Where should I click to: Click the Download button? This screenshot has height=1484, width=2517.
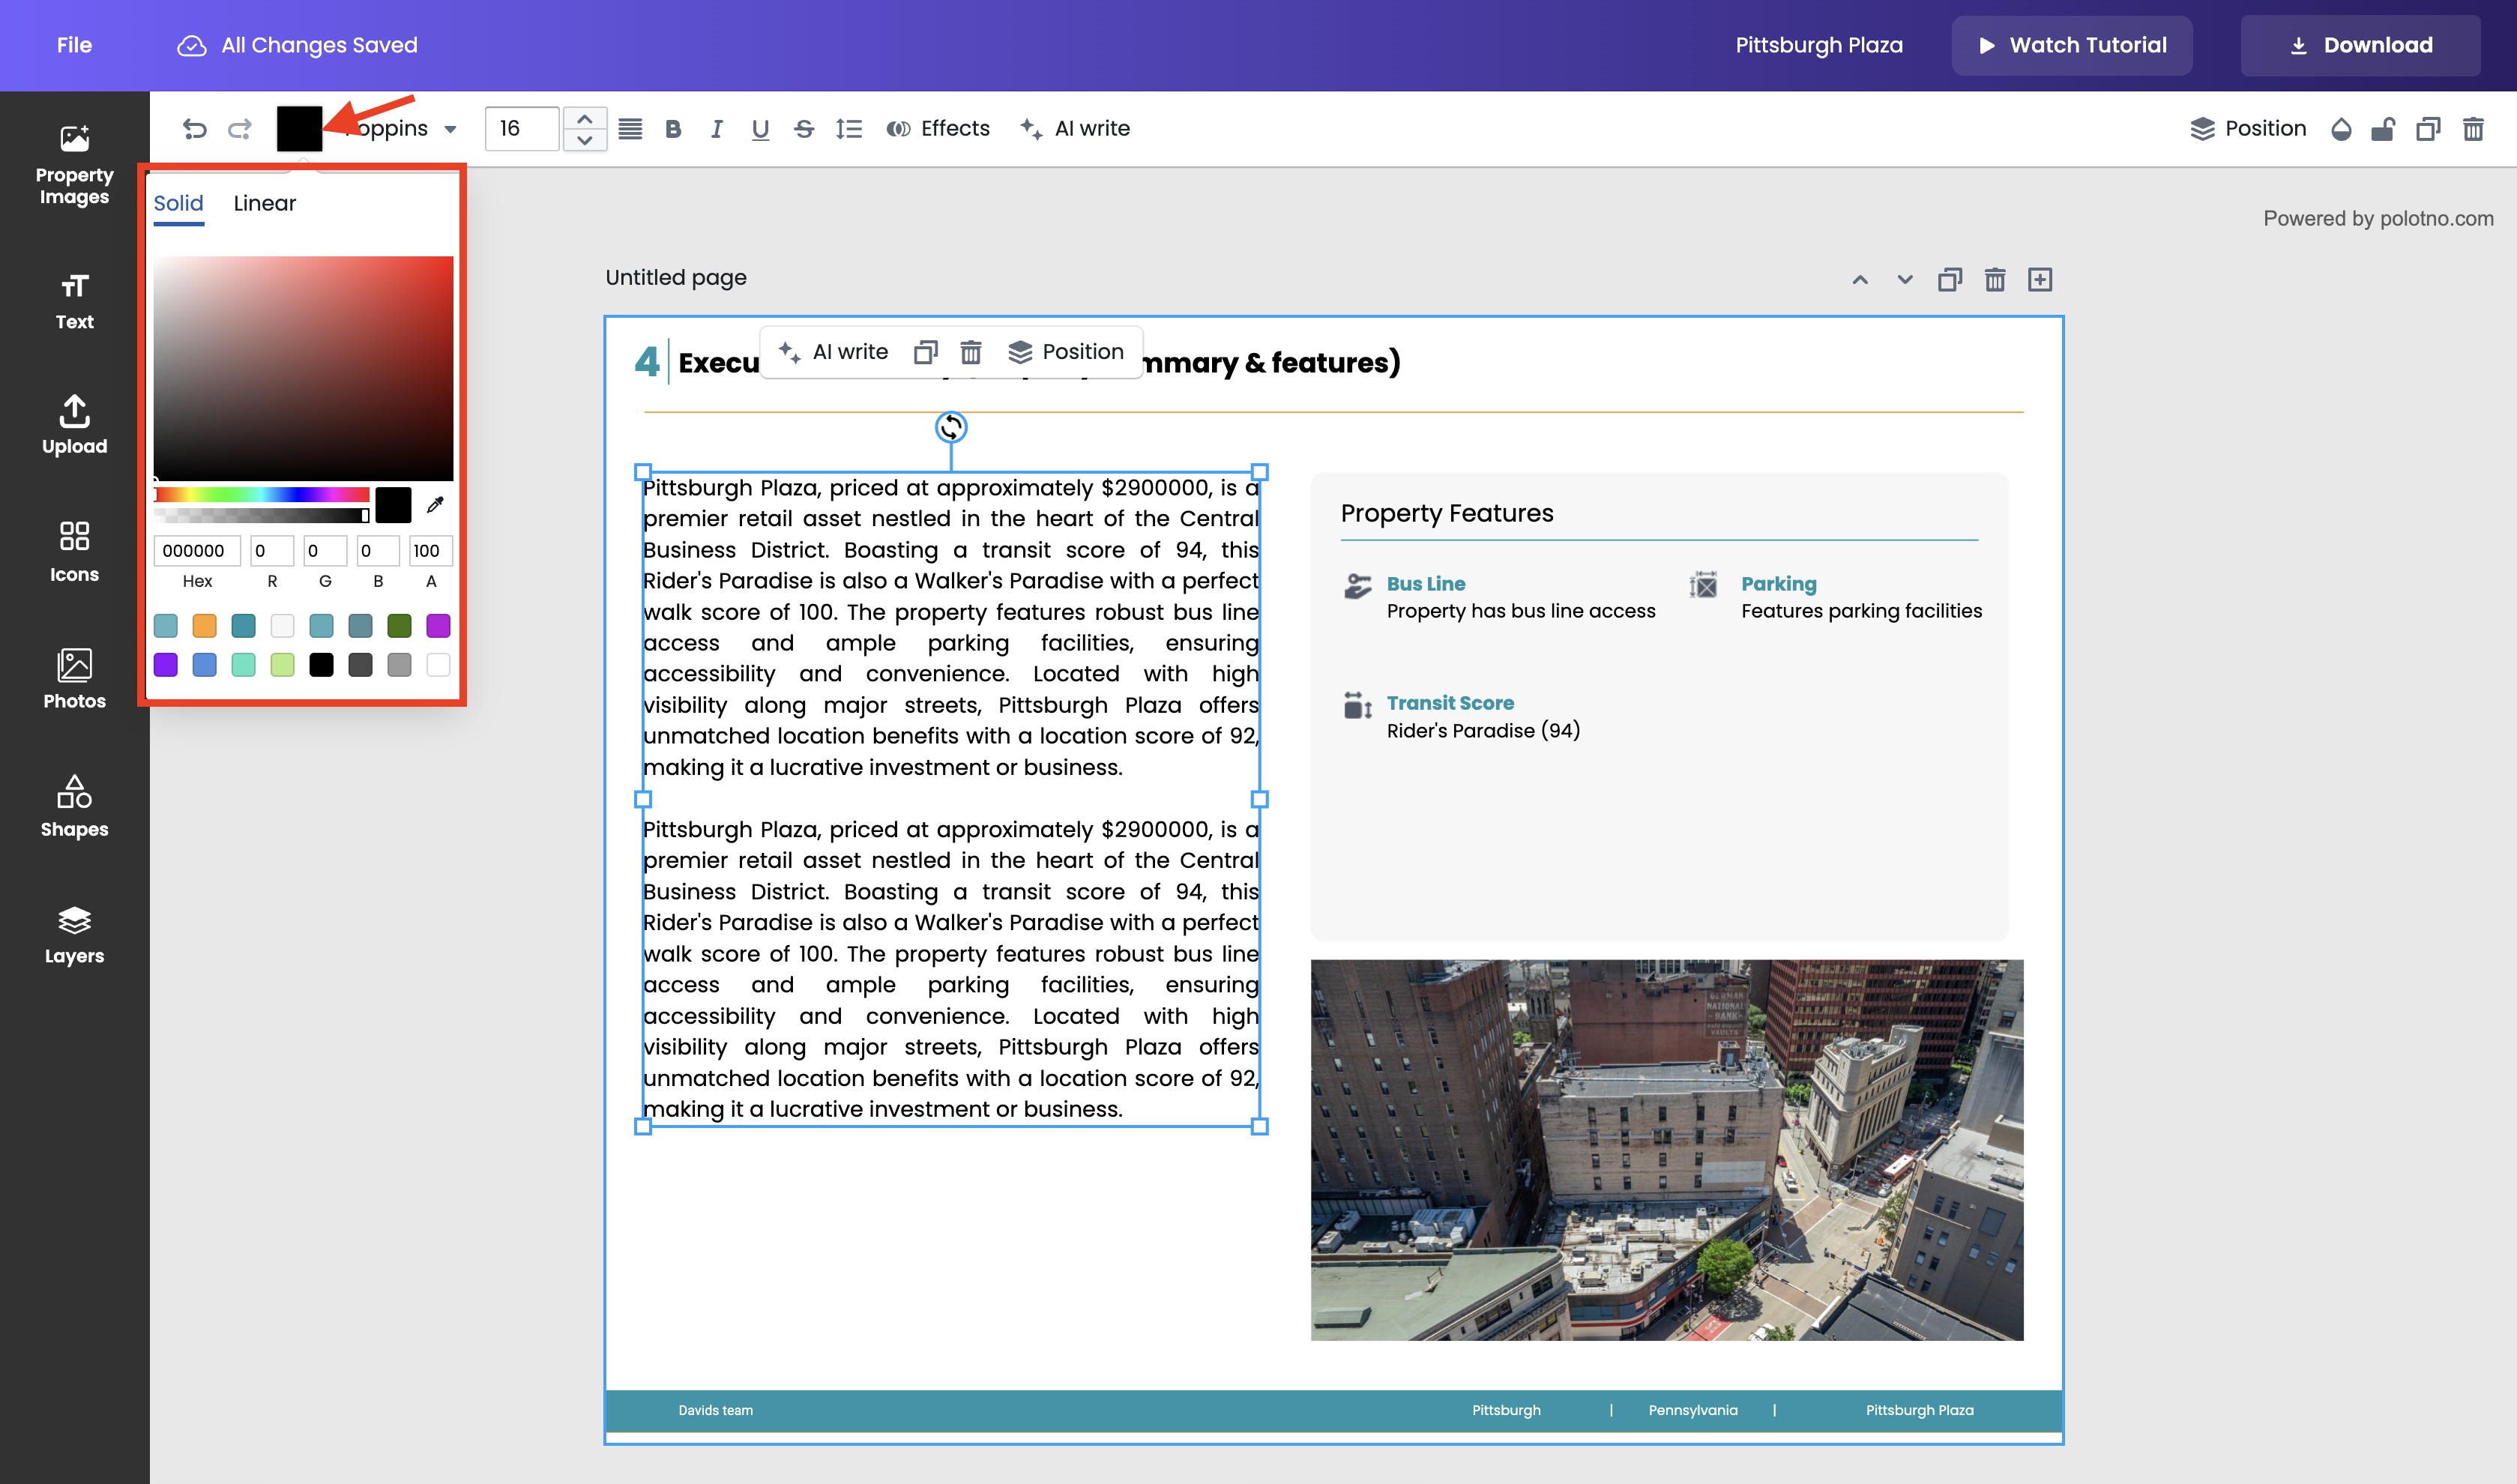2360,45
